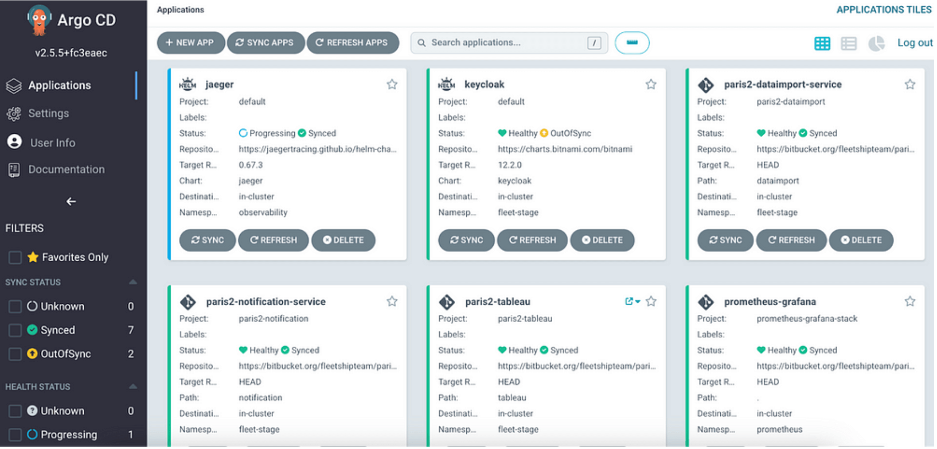Open the pie chart summary view

(876, 43)
